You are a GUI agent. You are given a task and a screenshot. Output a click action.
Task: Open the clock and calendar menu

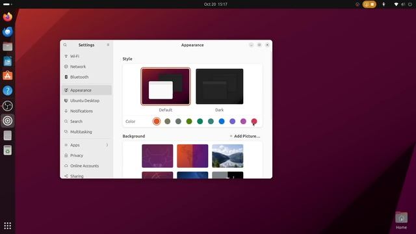pyautogui.click(x=215, y=5)
